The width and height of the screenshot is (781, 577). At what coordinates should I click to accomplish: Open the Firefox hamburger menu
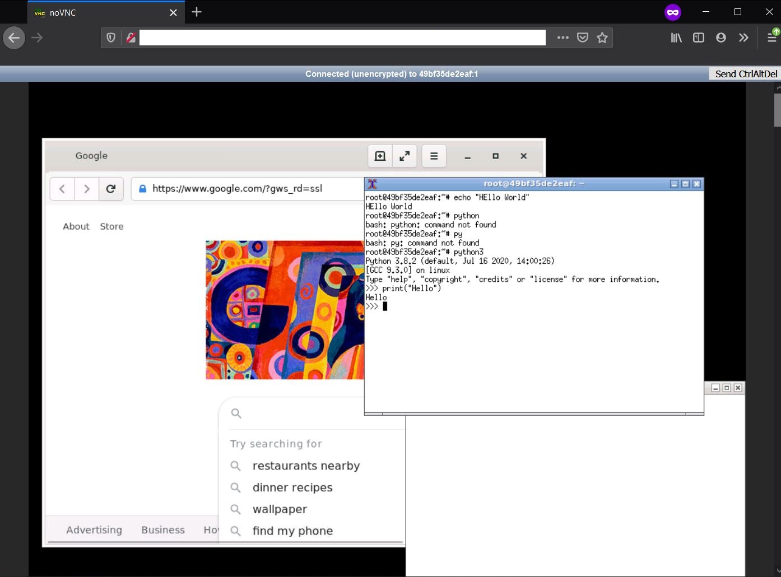pos(772,38)
